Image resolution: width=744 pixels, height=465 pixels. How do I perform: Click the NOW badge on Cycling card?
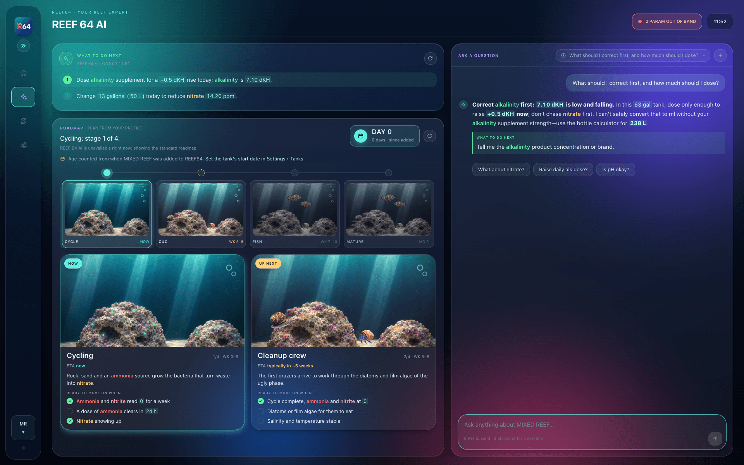coord(73,263)
